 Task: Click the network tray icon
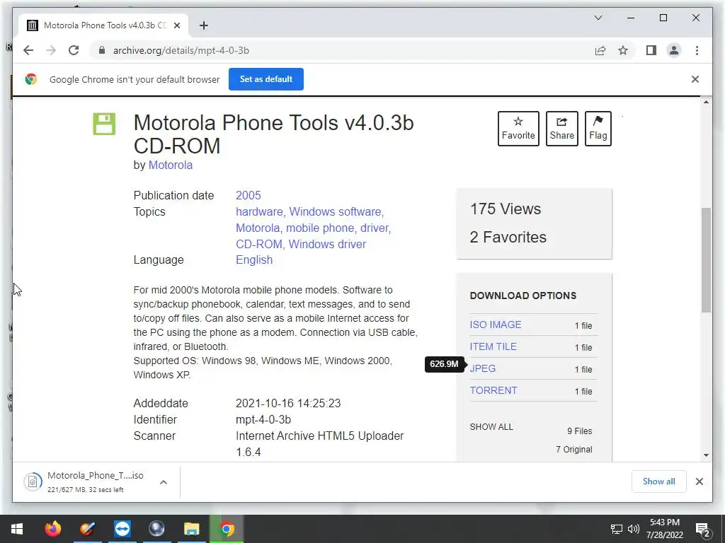click(x=617, y=529)
